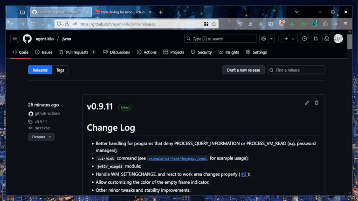Open the v0.9.11 tag link in sidebar
Screen dimensions: 358x201
[41, 122]
